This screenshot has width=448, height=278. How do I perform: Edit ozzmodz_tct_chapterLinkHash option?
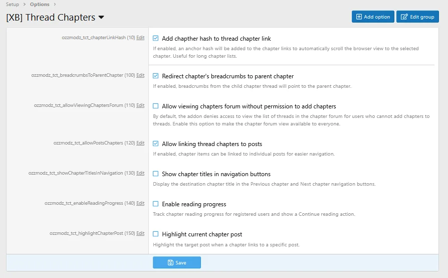click(140, 38)
